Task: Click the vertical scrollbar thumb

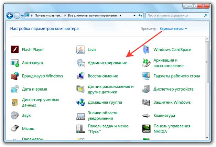Action: coord(207,62)
